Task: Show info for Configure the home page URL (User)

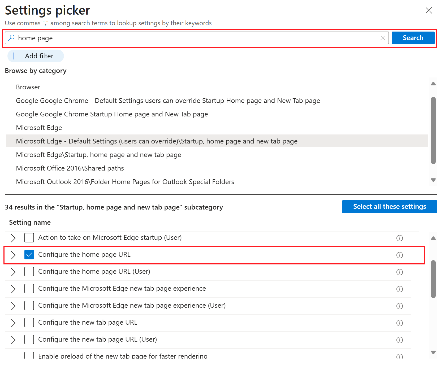Action: [x=399, y=272]
